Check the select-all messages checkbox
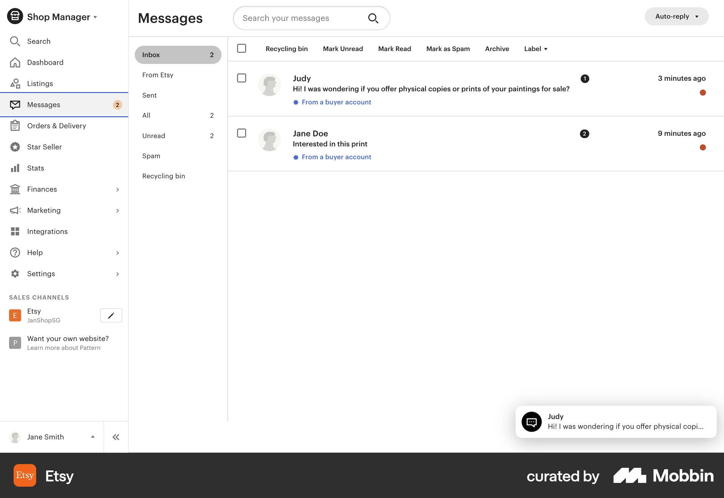 tap(242, 48)
